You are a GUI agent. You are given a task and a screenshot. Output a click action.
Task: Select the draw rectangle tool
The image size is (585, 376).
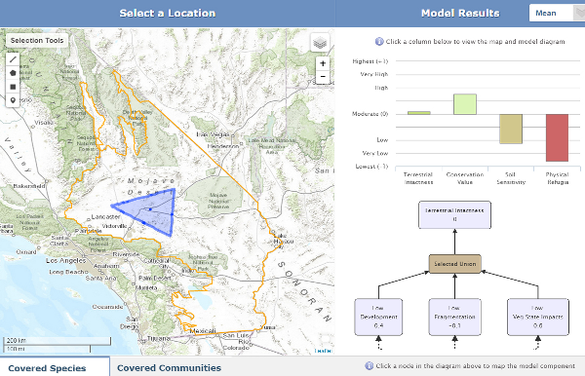tap(13, 87)
